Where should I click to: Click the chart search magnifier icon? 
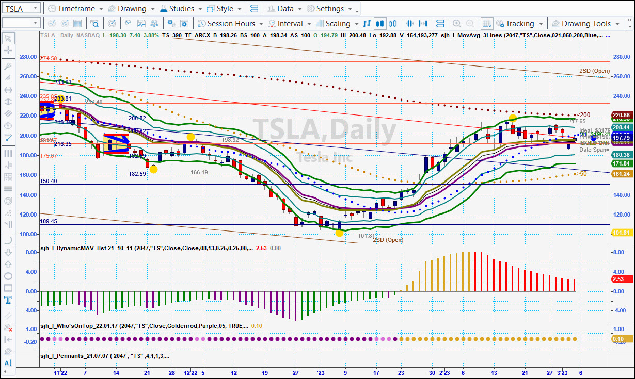click(x=94, y=24)
